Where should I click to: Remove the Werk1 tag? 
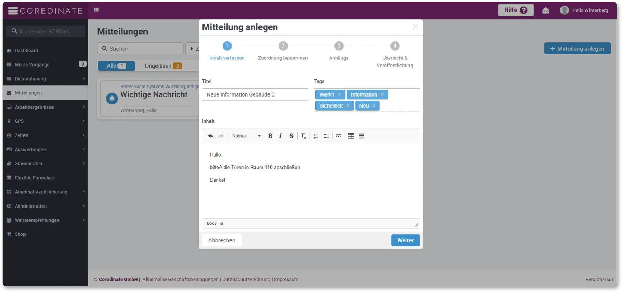pyautogui.click(x=340, y=94)
